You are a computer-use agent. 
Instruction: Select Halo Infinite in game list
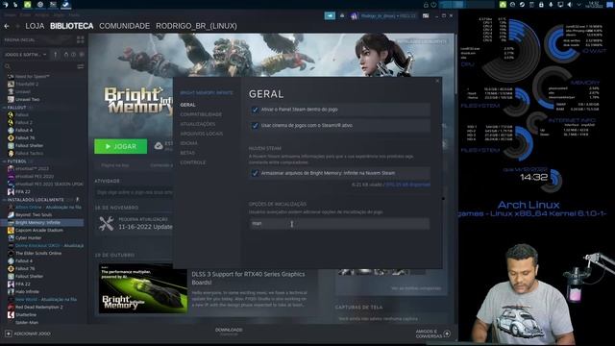[x=27, y=292]
